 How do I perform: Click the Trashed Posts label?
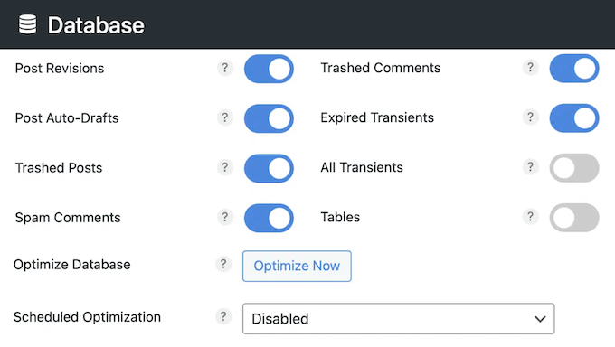point(59,168)
